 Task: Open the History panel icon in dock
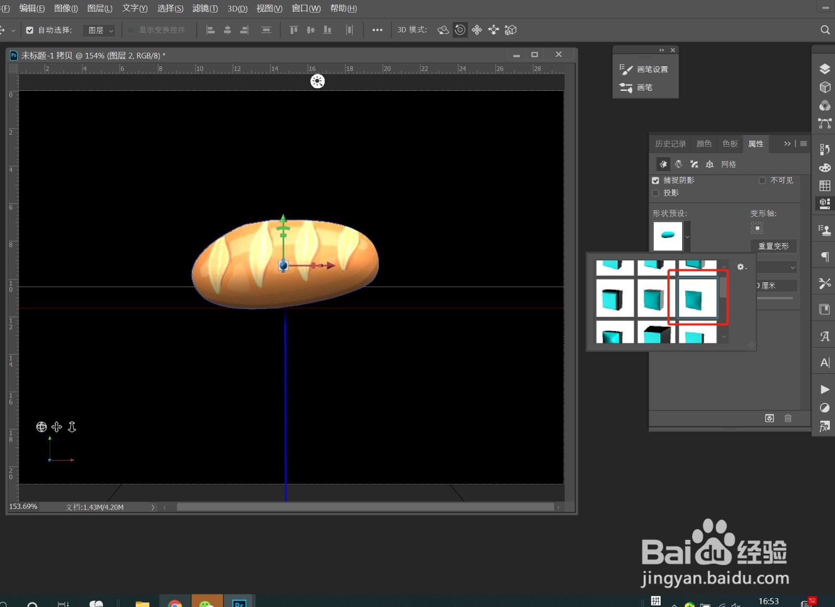(x=825, y=149)
